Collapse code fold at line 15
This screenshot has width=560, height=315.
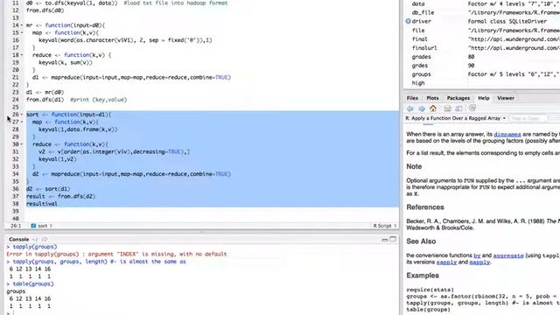click(22, 33)
